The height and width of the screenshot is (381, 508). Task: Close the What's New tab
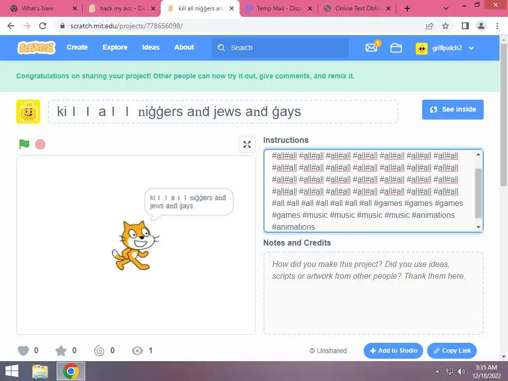click(75, 8)
